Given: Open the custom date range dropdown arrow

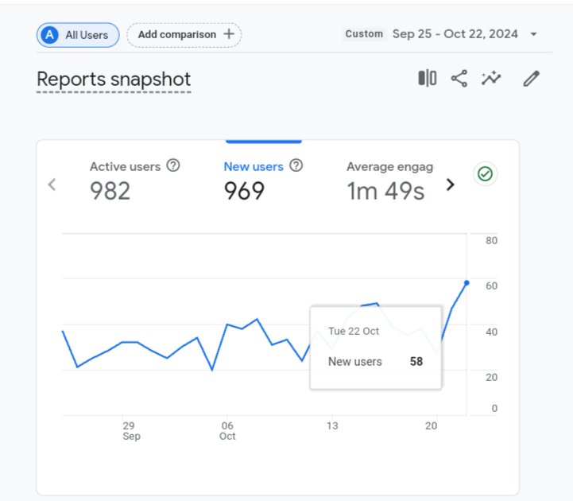Looking at the screenshot, I should pos(533,34).
